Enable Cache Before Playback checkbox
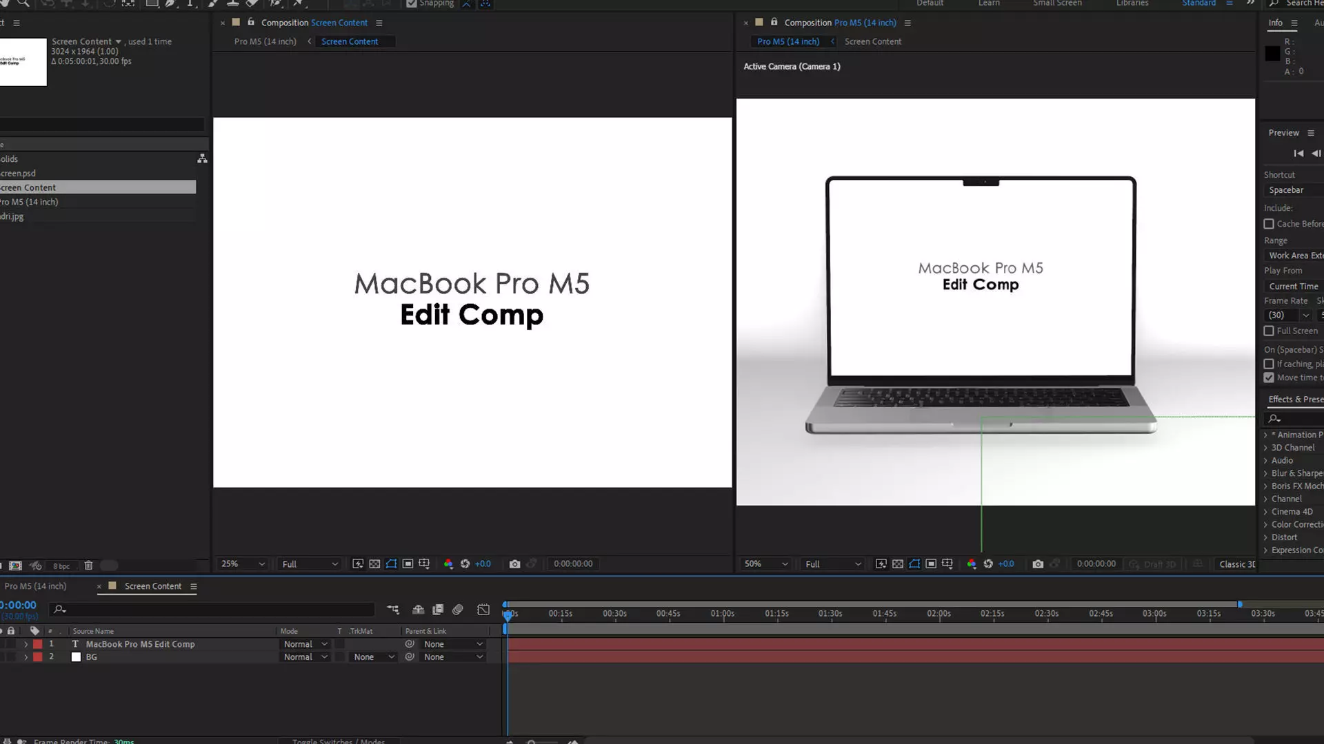This screenshot has width=1324, height=744. pyautogui.click(x=1269, y=224)
